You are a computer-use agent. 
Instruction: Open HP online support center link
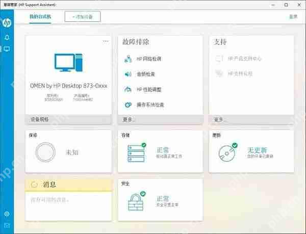click(x=244, y=59)
